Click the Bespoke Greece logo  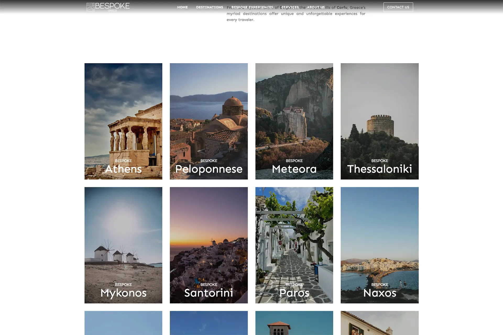(x=108, y=7)
